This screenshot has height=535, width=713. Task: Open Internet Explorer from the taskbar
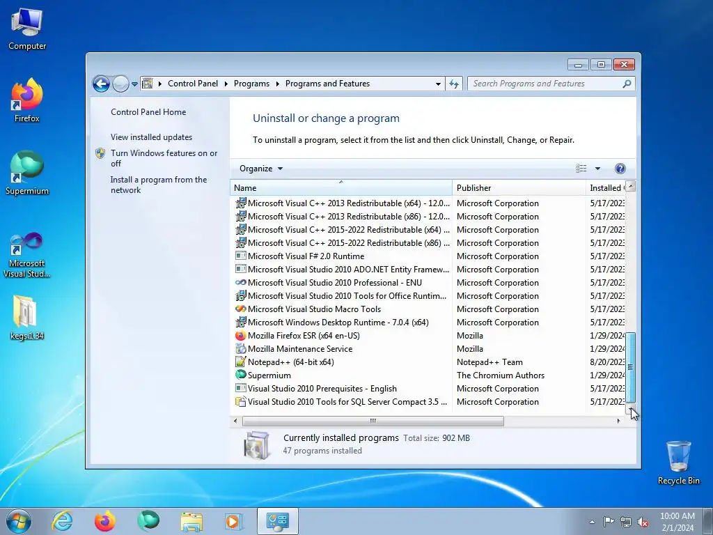(62, 521)
